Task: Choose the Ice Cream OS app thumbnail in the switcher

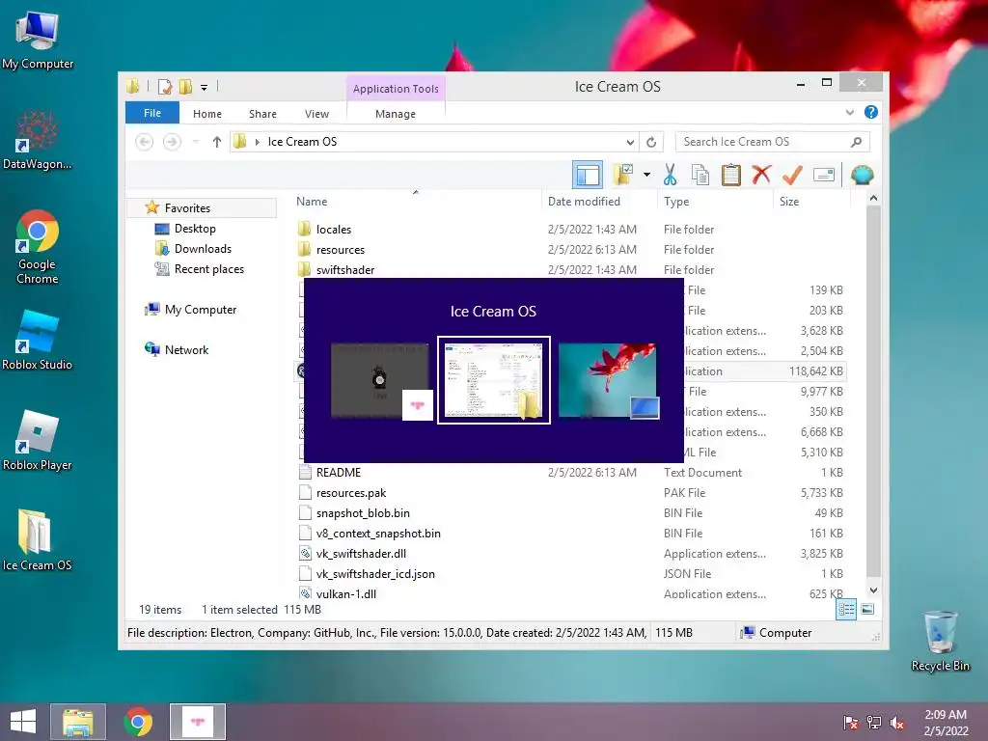Action: [x=380, y=380]
